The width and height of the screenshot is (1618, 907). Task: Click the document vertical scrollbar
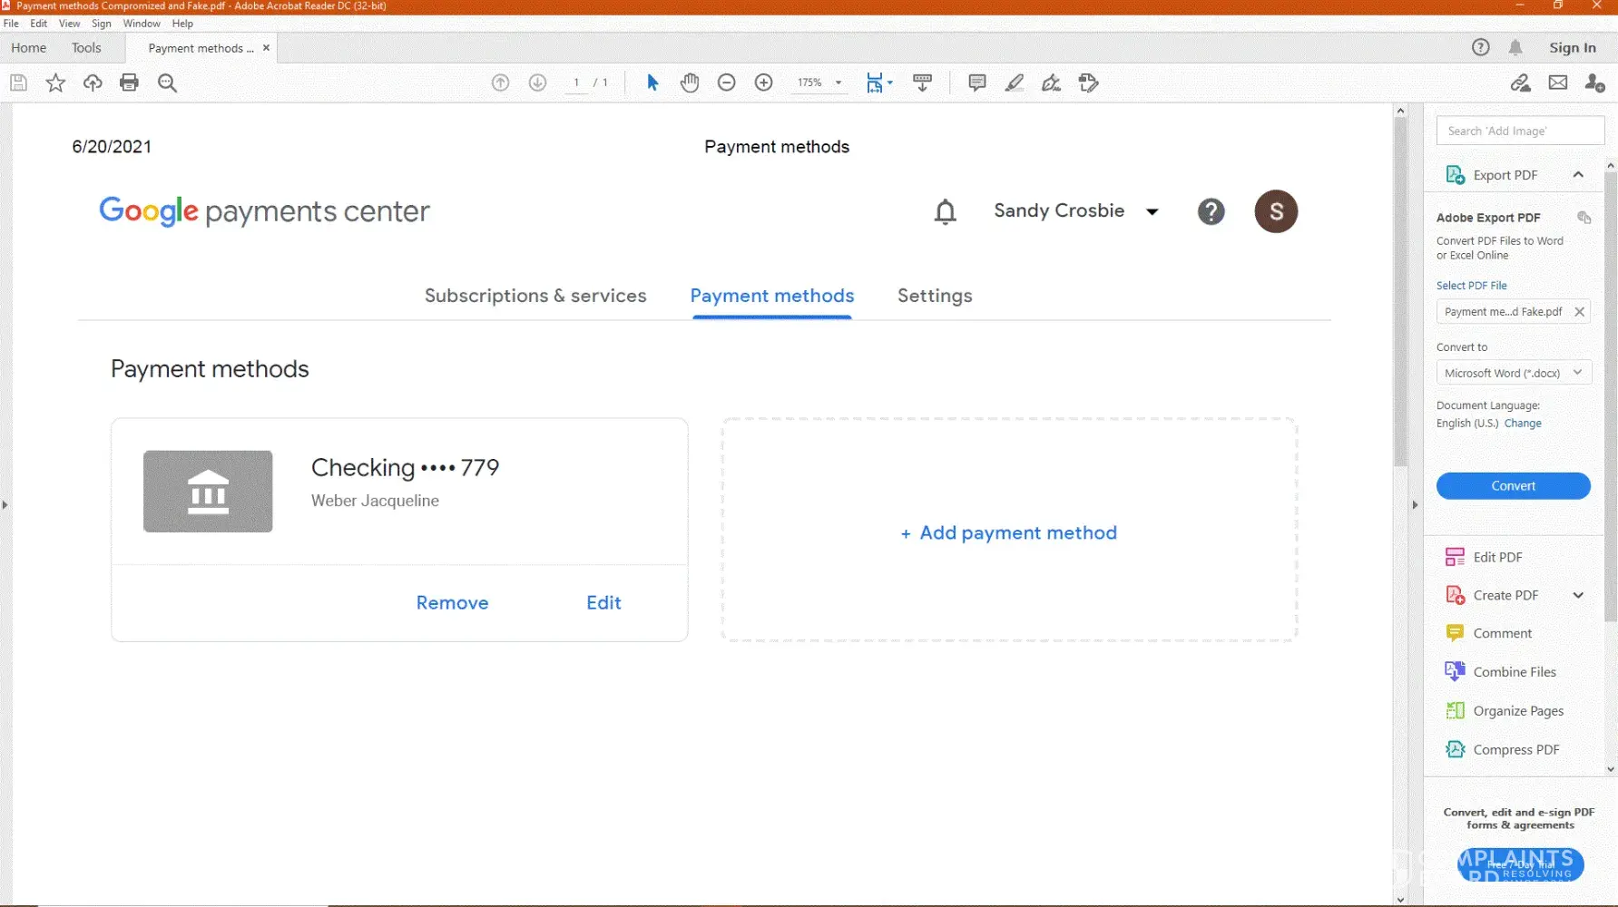(x=1400, y=290)
